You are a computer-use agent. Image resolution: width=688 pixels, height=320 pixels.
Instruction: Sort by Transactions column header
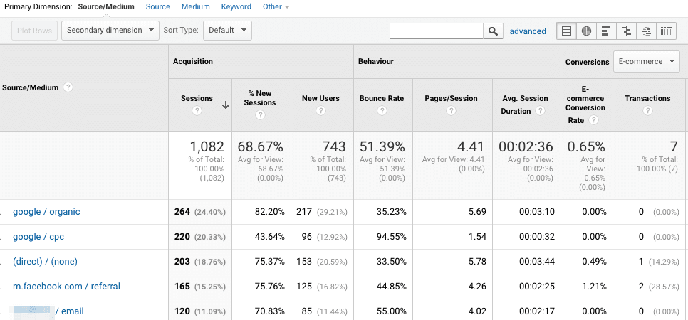coord(647,99)
